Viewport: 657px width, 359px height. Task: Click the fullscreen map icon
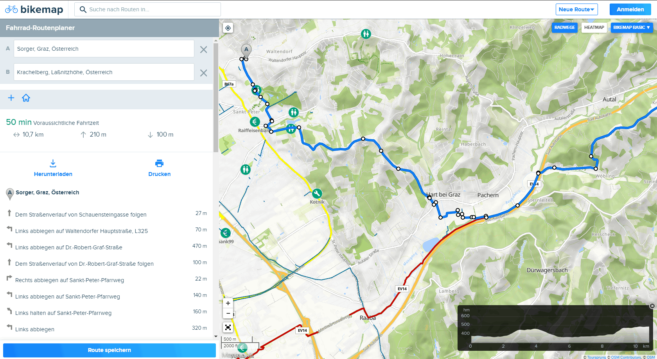[x=228, y=327]
